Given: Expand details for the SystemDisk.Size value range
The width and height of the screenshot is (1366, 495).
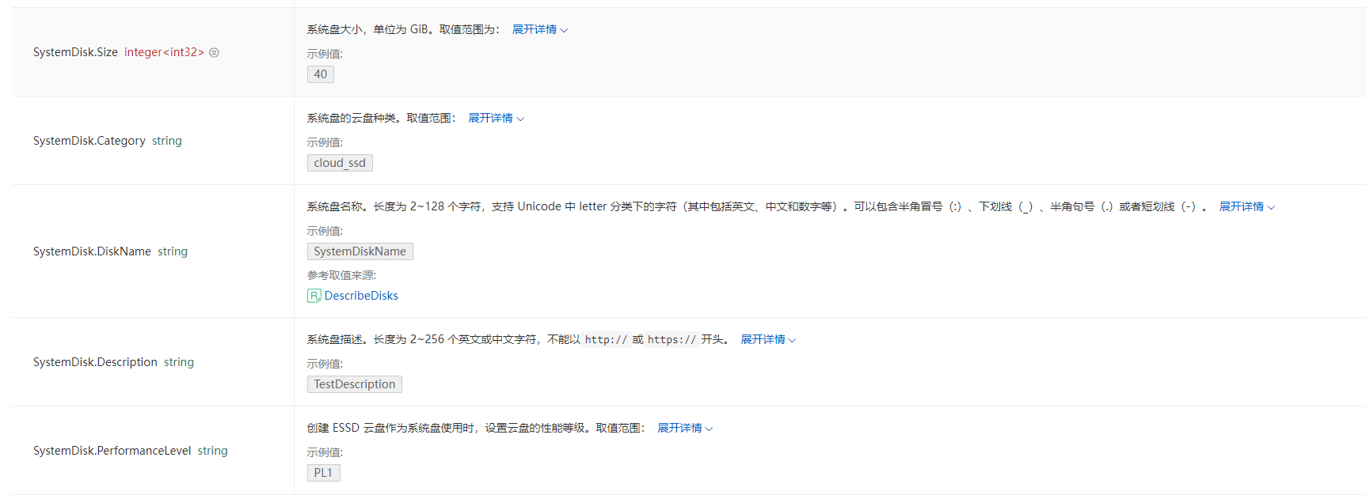Looking at the screenshot, I should (540, 29).
